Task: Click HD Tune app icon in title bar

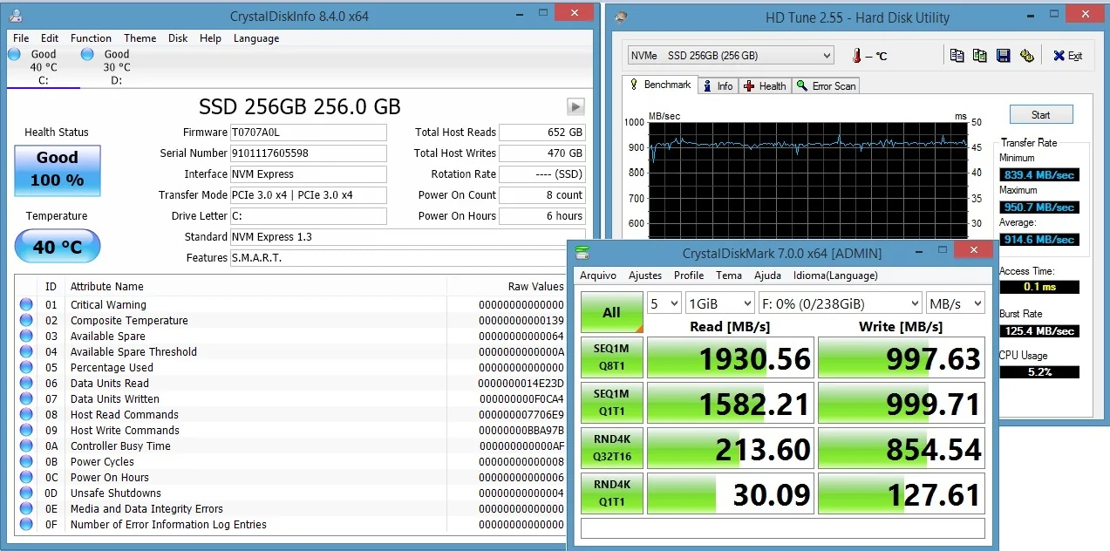Action: (620, 17)
